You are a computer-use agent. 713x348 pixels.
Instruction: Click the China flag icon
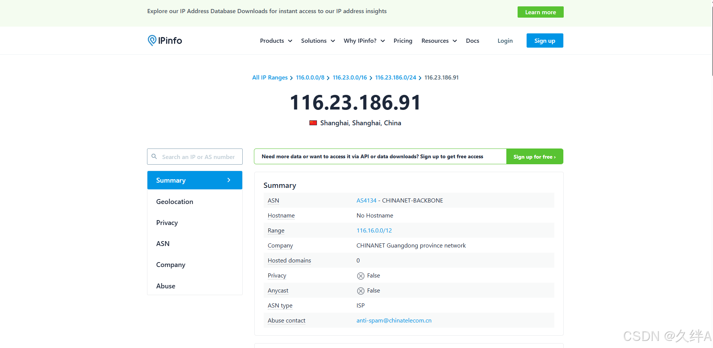tap(313, 123)
